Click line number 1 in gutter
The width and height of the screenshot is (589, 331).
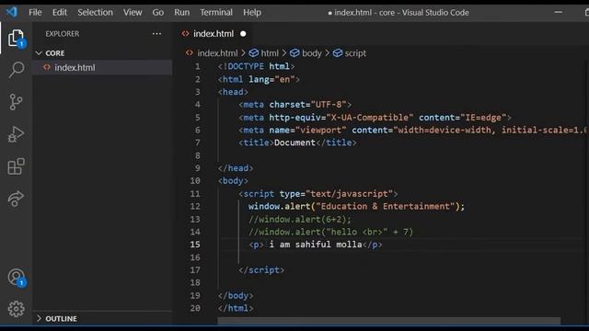coord(198,66)
